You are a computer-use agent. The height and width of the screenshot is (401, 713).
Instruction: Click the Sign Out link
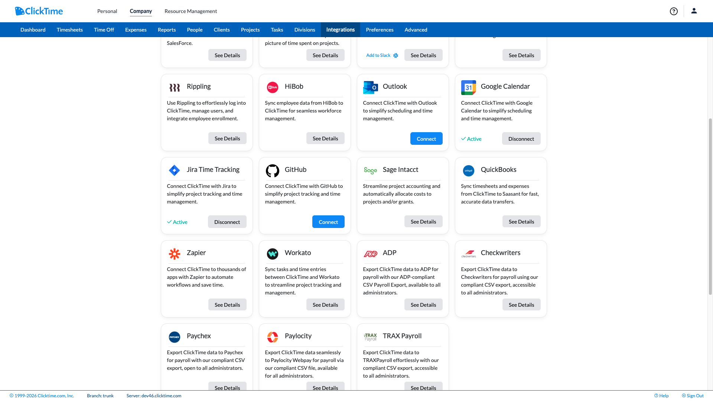pos(693,396)
